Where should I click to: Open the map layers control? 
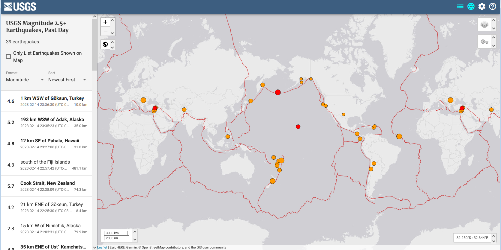click(484, 25)
